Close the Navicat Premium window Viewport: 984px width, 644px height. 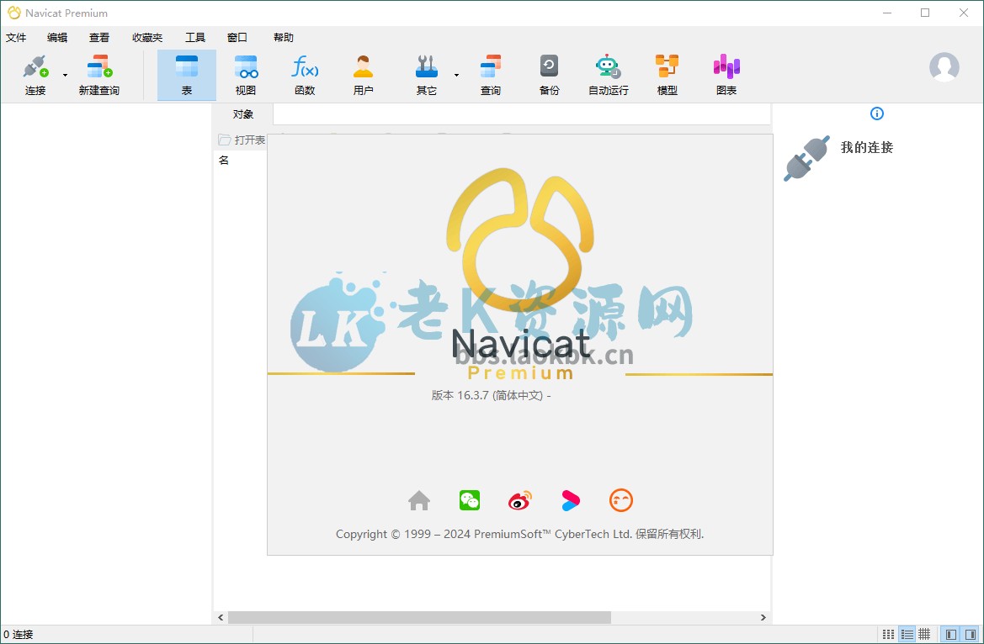click(964, 13)
